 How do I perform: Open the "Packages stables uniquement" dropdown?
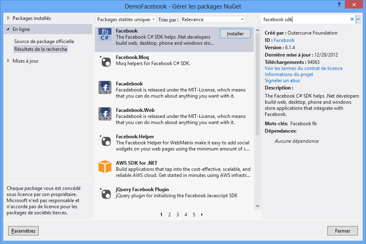click(125, 19)
